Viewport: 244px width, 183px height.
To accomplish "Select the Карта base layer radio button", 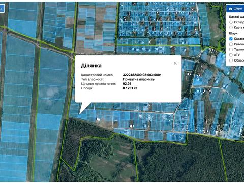I will point(231,27).
